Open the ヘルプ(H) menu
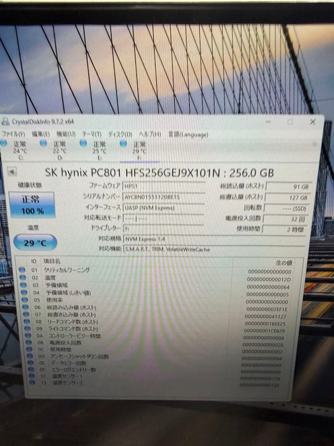334x446 pixels. tap(150, 134)
